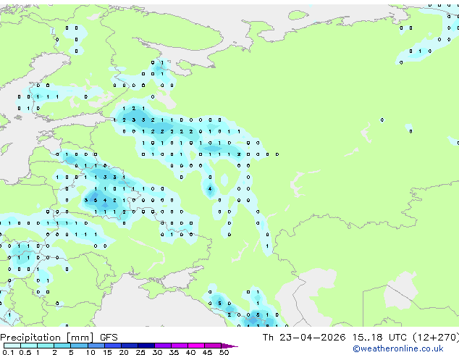Click the '30' legend scale label
The image size is (459, 355).
157,352
